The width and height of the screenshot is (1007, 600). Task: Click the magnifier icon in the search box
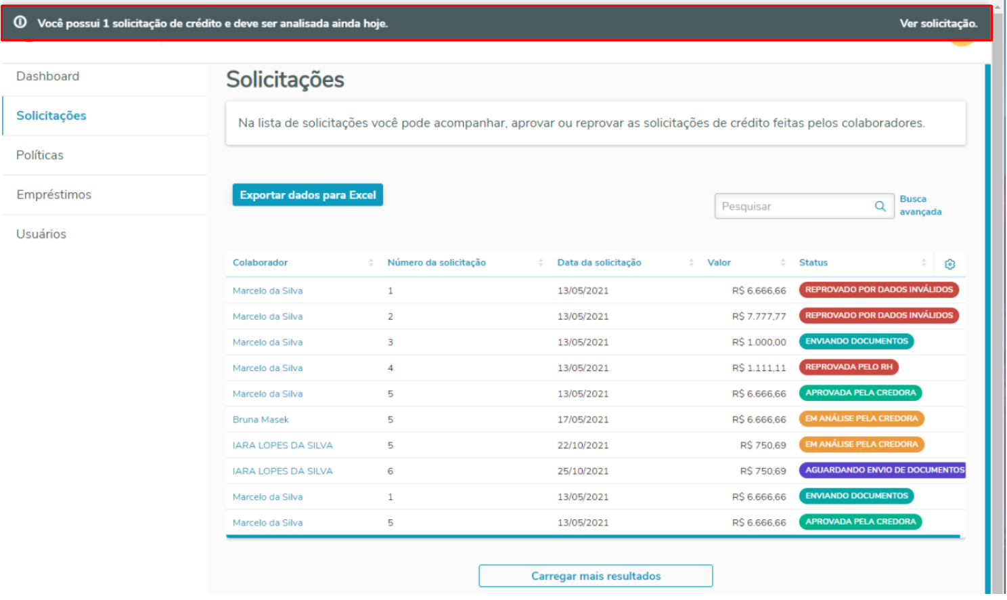click(x=880, y=207)
